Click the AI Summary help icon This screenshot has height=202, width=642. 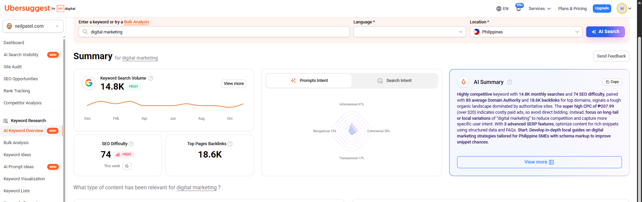pyautogui.click(x=510, y=82)
